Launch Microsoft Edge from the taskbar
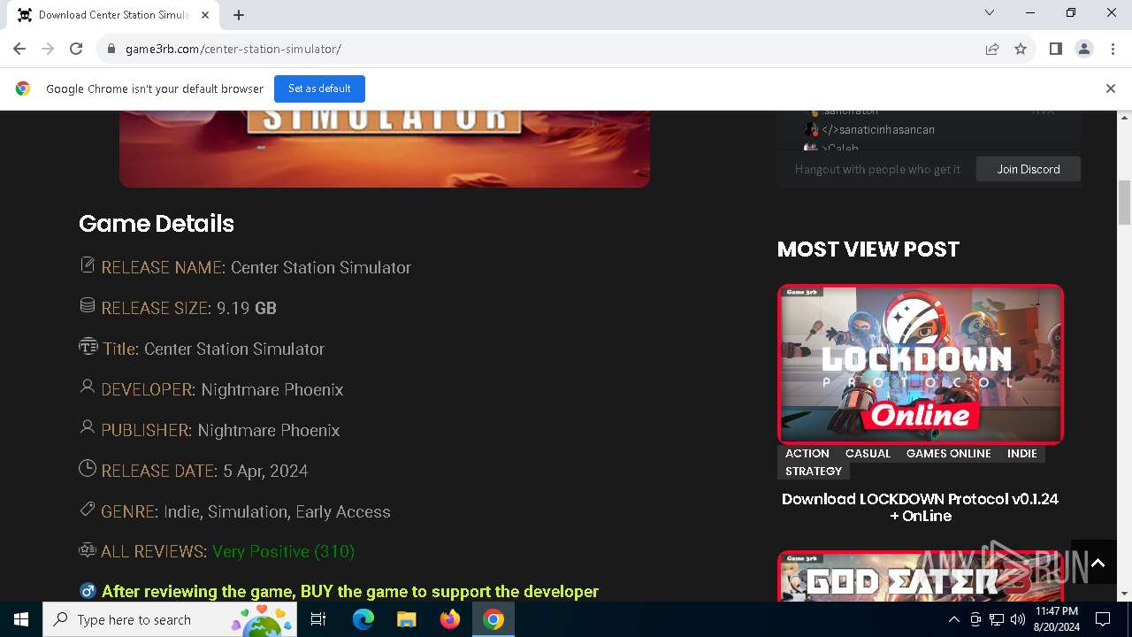 363,619
